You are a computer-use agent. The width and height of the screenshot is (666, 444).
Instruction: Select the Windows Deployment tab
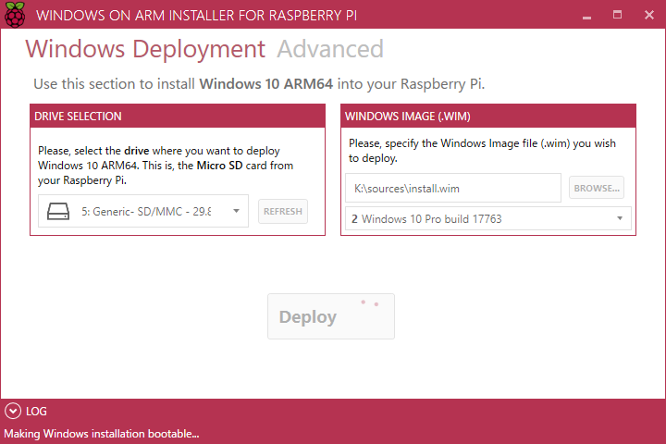point(145,50)
